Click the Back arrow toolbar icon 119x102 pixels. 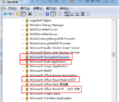(x=5, y=14)
